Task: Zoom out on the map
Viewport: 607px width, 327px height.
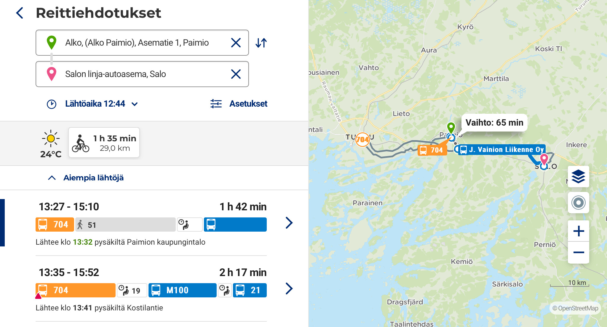Action: point(578,253)
